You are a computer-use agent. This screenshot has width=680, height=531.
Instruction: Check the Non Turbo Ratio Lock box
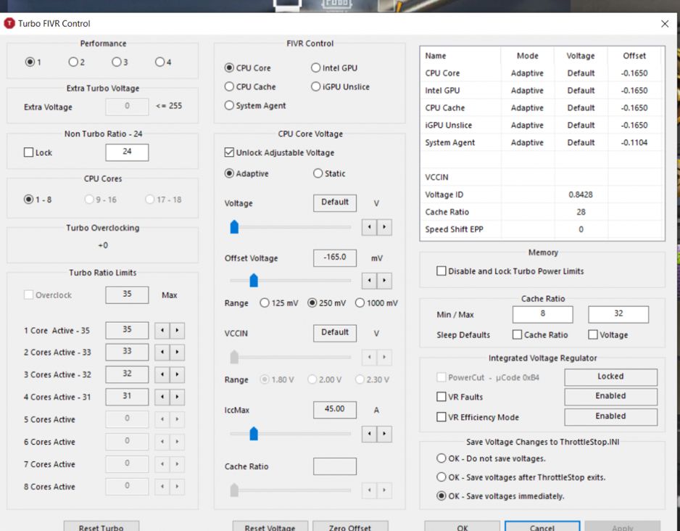click(x=28, y=152)
